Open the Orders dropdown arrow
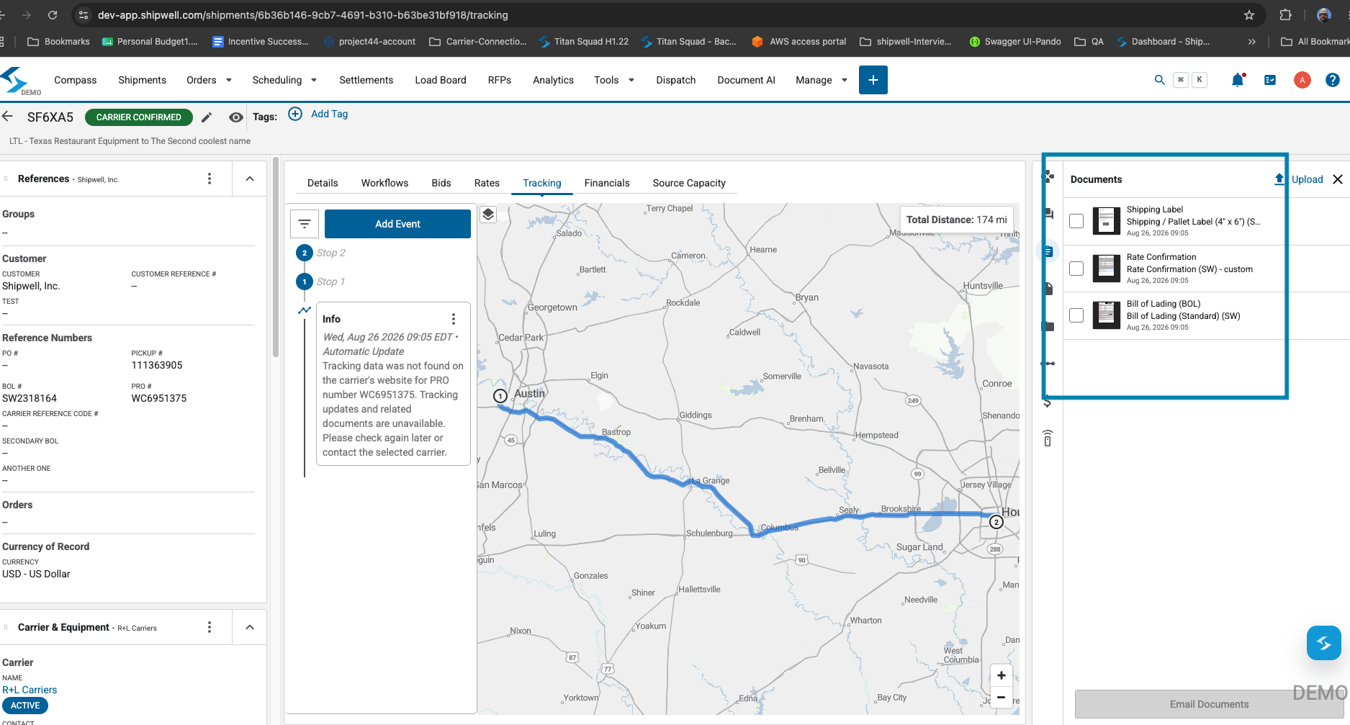Screen dimensions: 1350x725 [x=229, y=80]
